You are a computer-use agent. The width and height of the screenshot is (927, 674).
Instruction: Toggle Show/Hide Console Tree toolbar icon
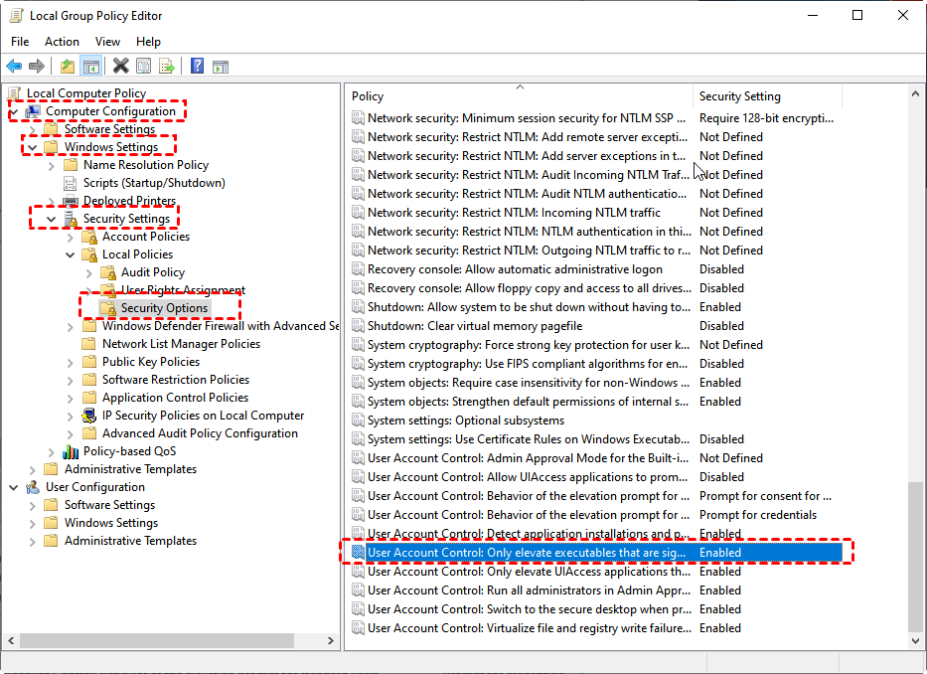coord(90,67)
